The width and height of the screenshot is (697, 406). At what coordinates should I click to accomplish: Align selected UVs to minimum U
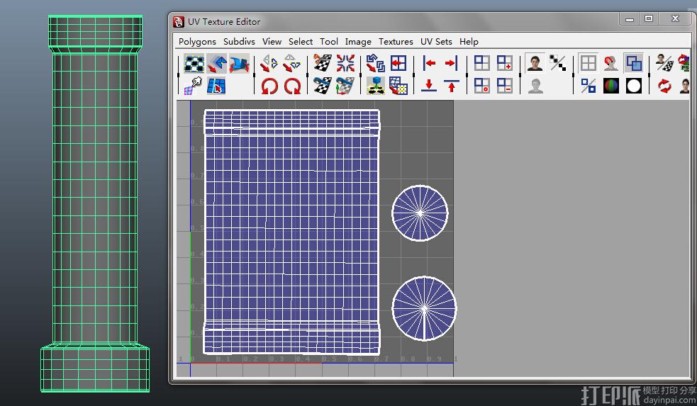pos(429,64)
